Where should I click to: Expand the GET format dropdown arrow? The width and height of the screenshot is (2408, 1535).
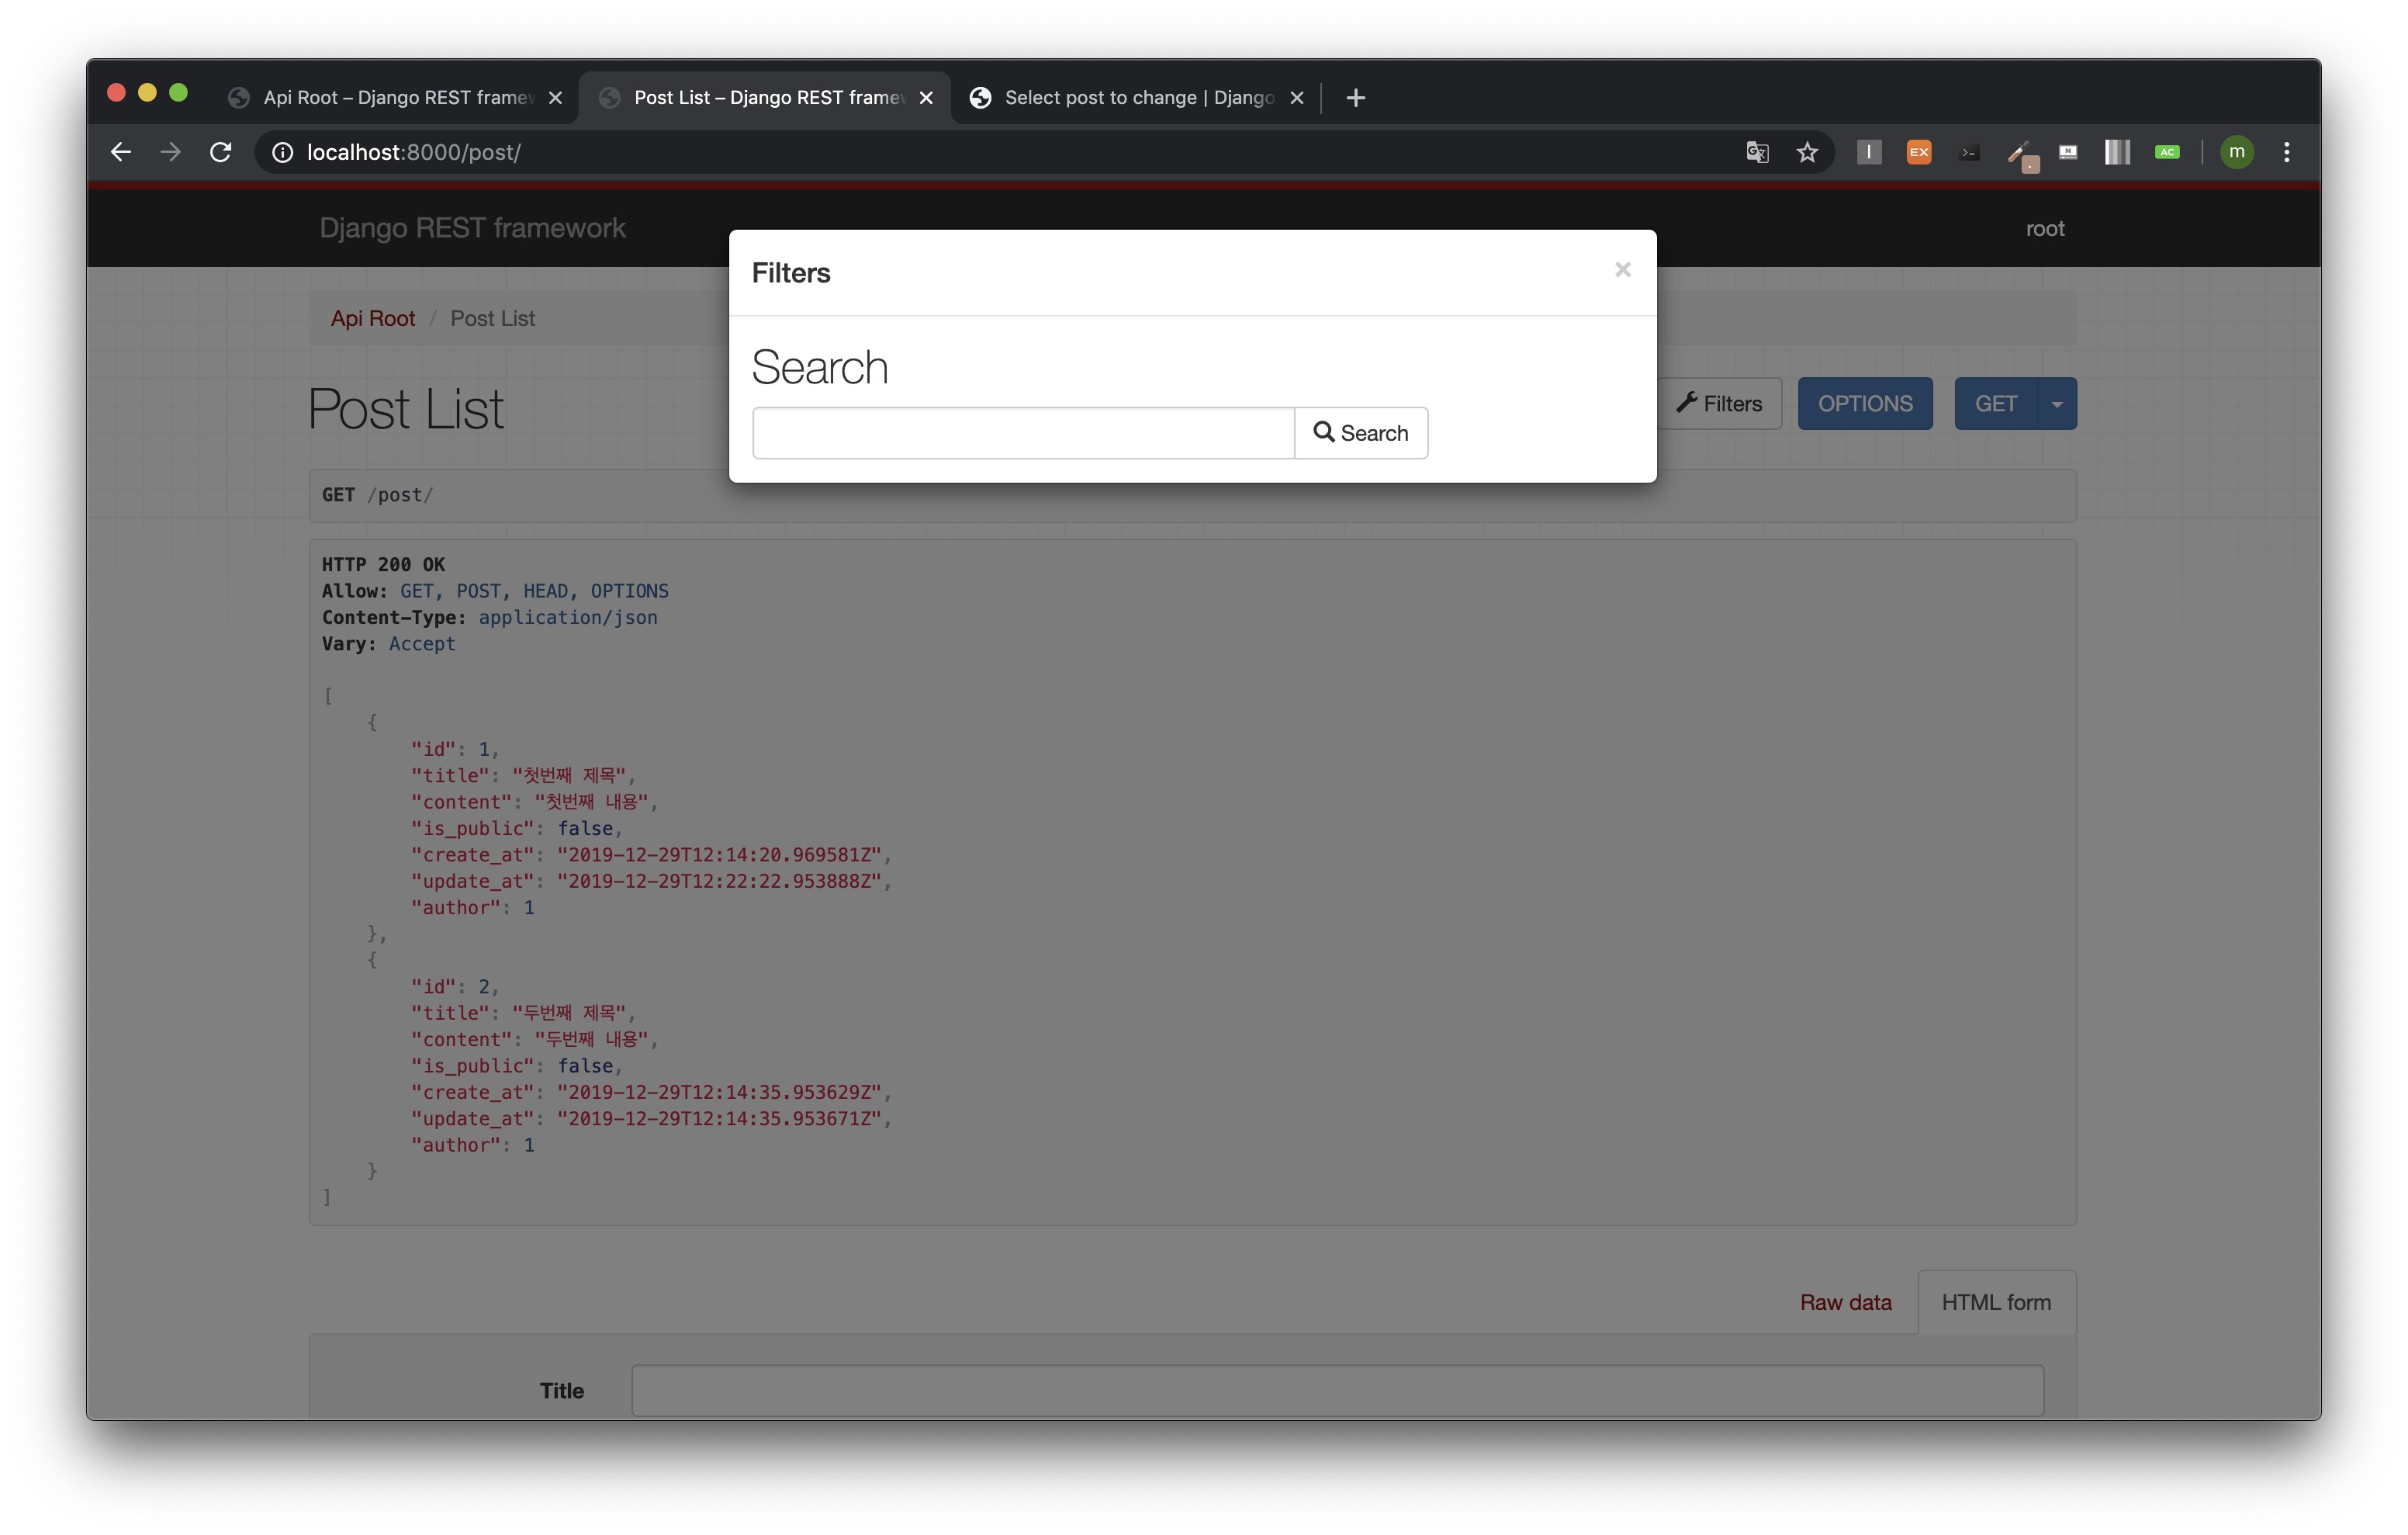pyautogui.click(x=2057, y=404)
